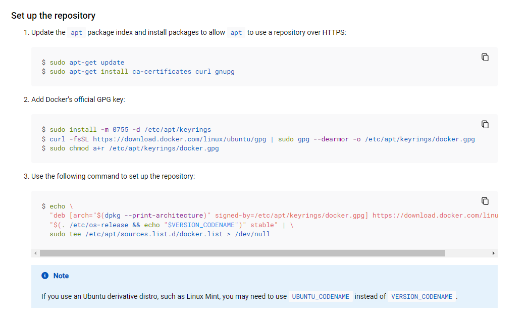Click the 'Set up the repository' heading

53,16
